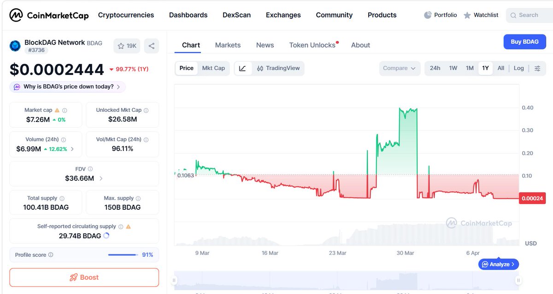Show Profile score info icon
Screen dimensions: 553x294
[x=51, y=255]
